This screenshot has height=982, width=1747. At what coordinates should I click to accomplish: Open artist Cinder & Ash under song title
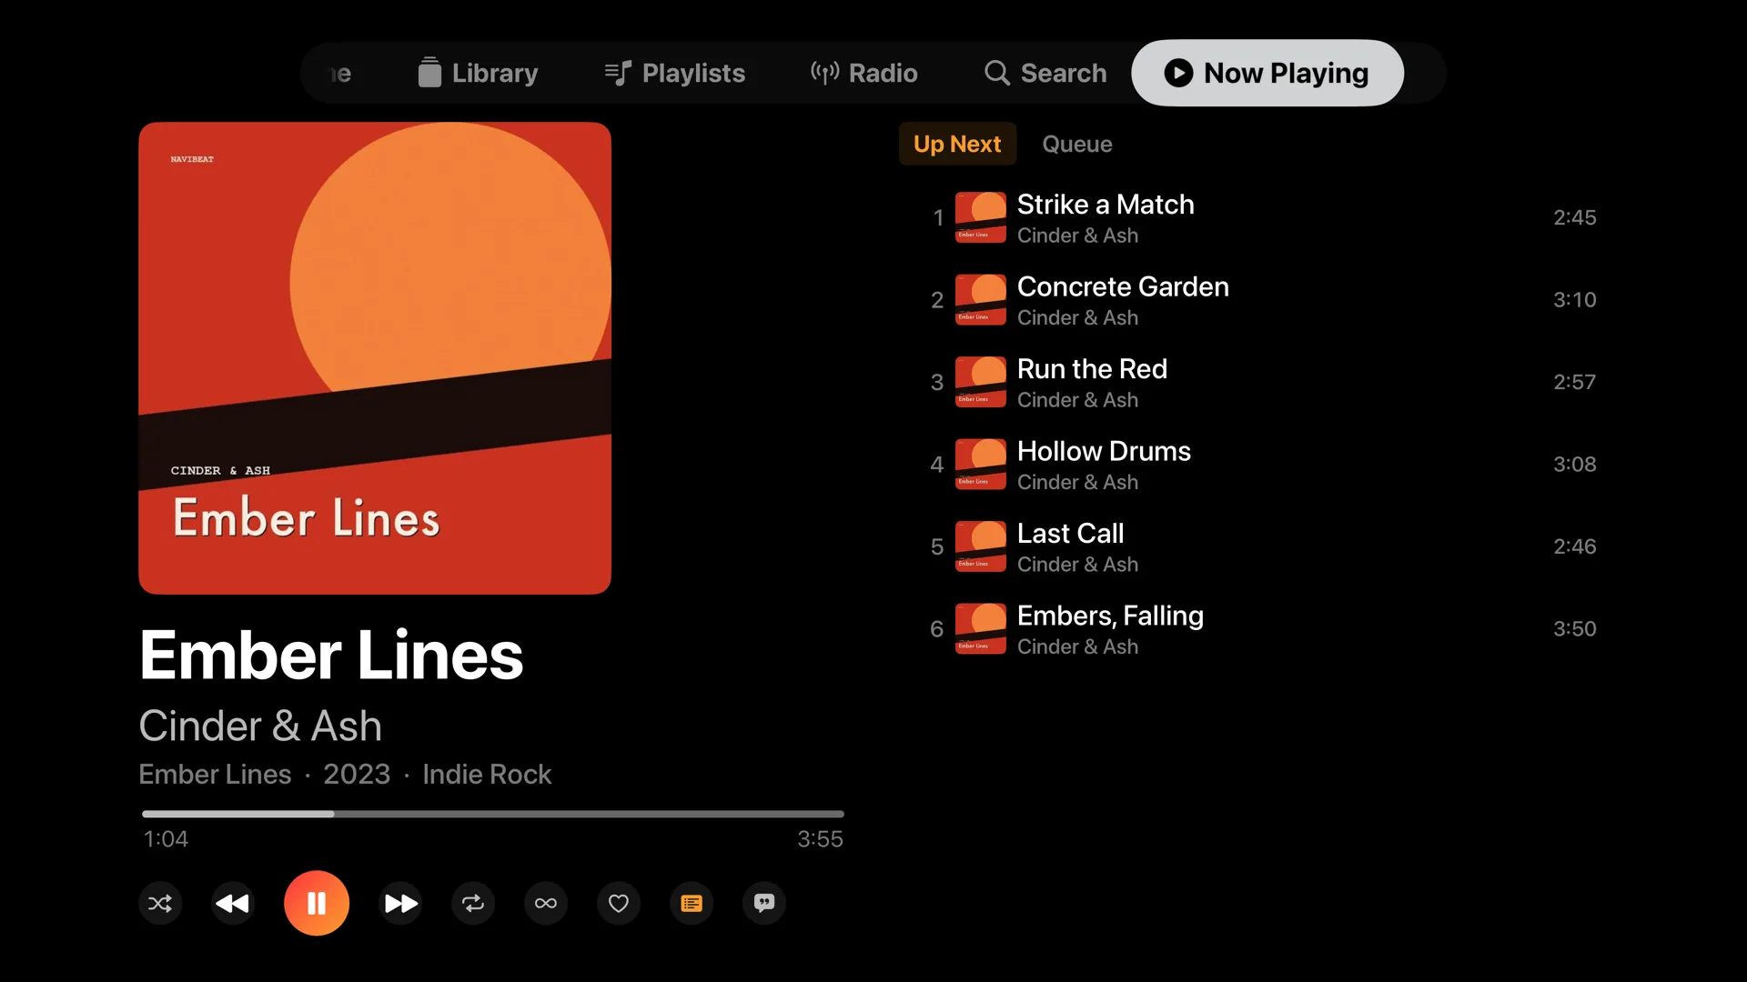point(260,726)
